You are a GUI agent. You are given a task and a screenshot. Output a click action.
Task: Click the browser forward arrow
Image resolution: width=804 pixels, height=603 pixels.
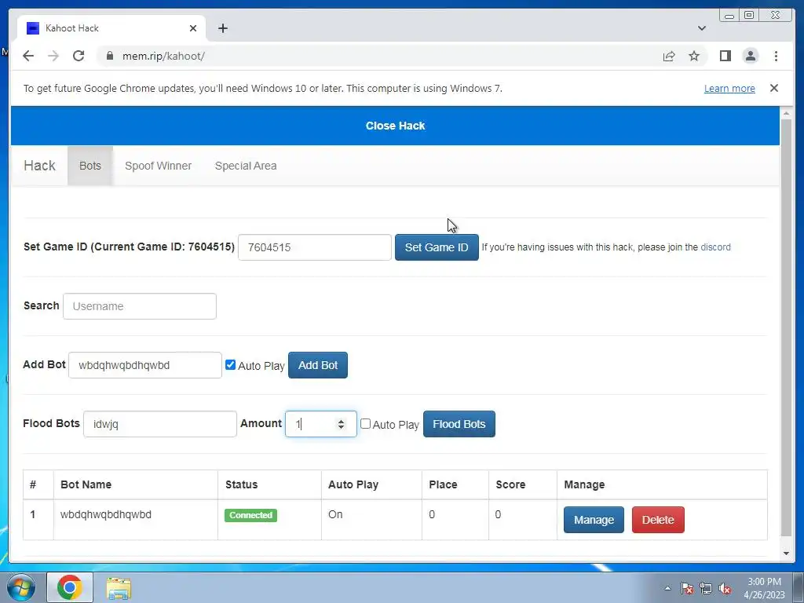pos(53,56)
